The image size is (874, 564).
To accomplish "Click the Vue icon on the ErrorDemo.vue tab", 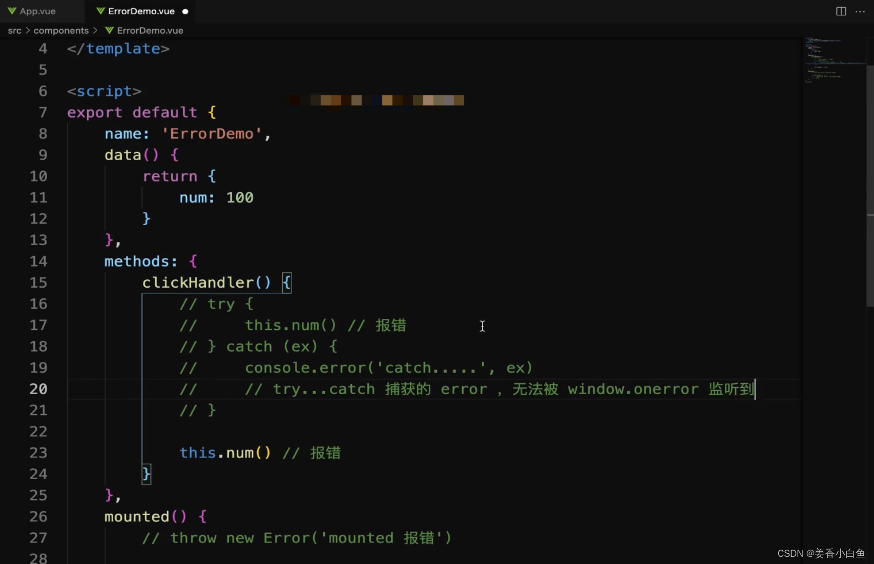I will [x=100, y=11].
